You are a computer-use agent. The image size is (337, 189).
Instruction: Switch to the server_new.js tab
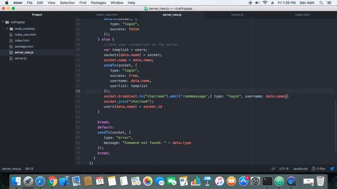[x=172, y=15]
